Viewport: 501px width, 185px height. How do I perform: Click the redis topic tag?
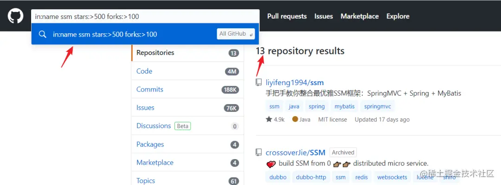click(361, 177)
